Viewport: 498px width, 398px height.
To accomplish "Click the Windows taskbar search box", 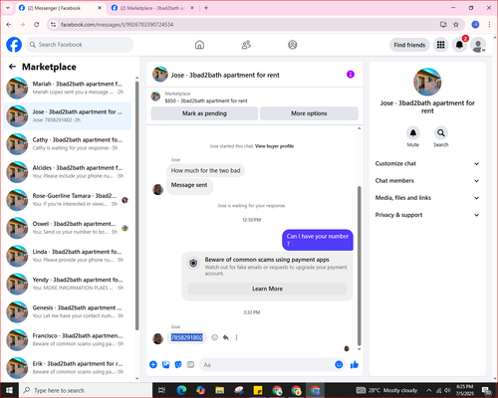I will point(86,390).
